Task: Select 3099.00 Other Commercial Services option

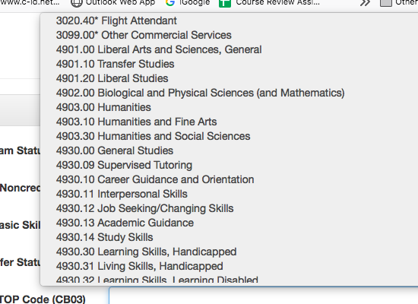Action: 230,35
